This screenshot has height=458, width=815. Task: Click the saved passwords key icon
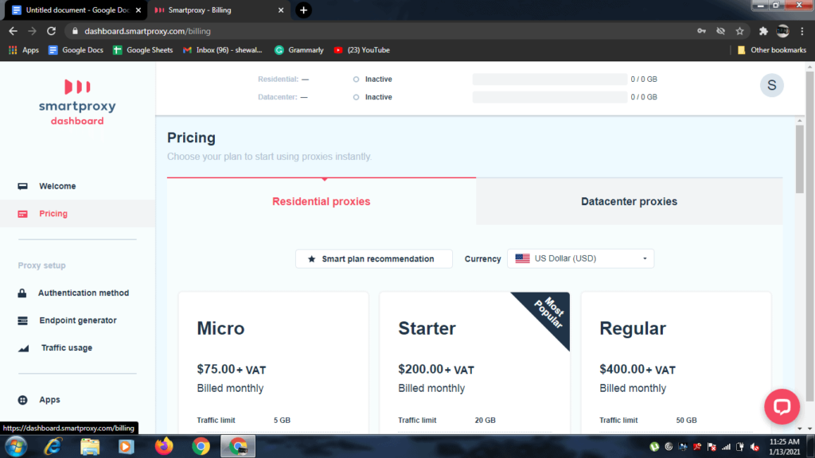point(702,31)
